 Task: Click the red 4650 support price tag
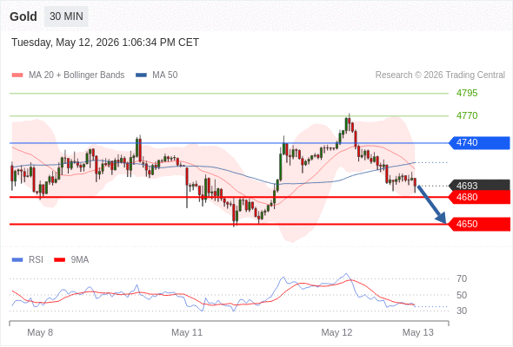click(x=479, y=225)
